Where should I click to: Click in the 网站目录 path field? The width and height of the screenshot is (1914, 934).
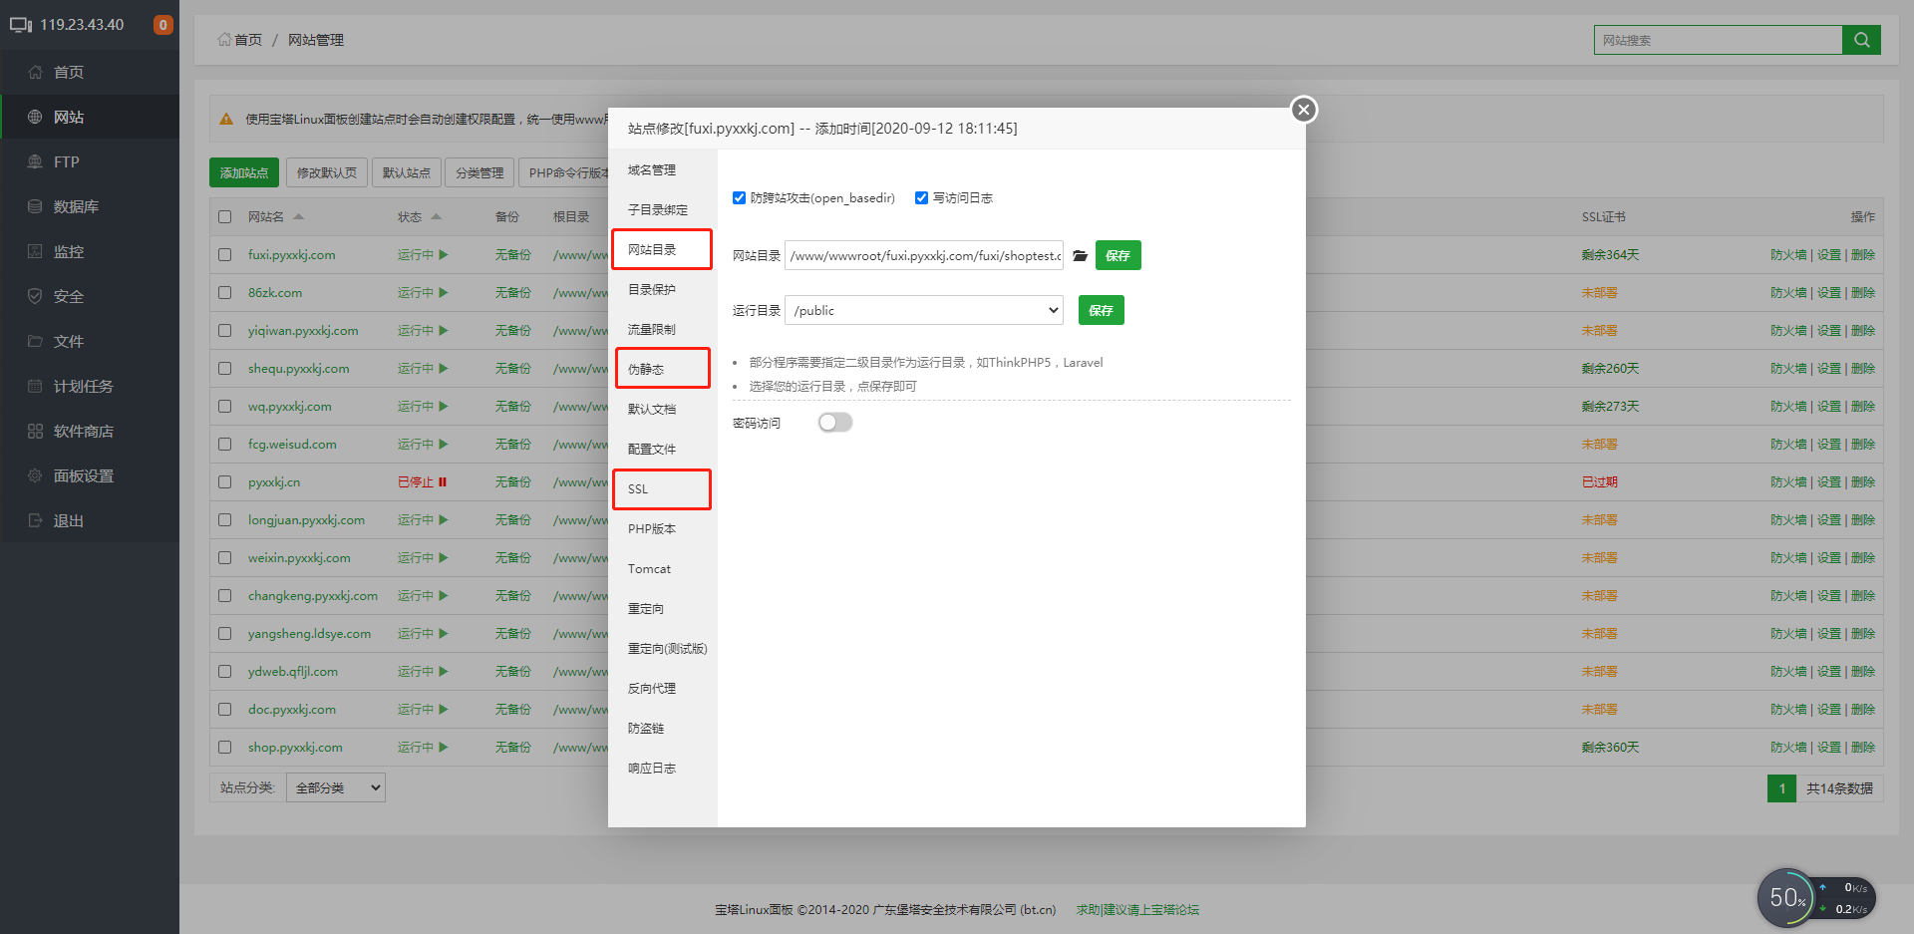click(x=924, y=256)
